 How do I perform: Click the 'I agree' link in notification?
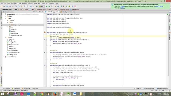coord(123,6)
